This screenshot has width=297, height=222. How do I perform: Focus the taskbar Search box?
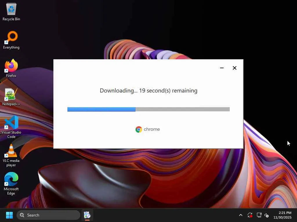[48, 215]
